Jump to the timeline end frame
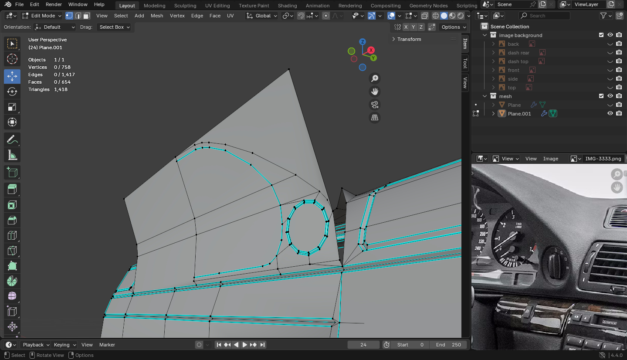 262,345
